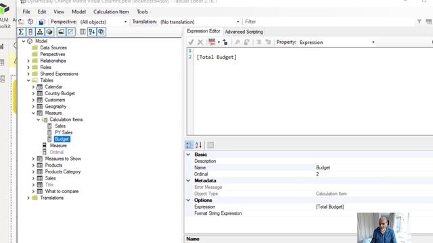Collapse the Basic property section

tap(188, 155)
